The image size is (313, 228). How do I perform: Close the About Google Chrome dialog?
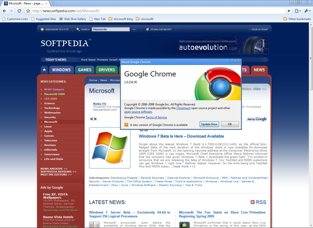(235, 61)
